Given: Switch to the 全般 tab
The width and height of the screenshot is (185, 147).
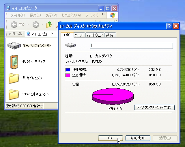Looking at the screenshot, I should (x=67, y=35).
